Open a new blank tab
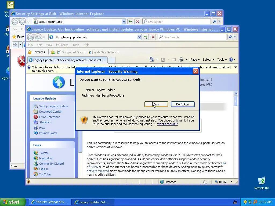275x206 pixels. click(111, 60)
